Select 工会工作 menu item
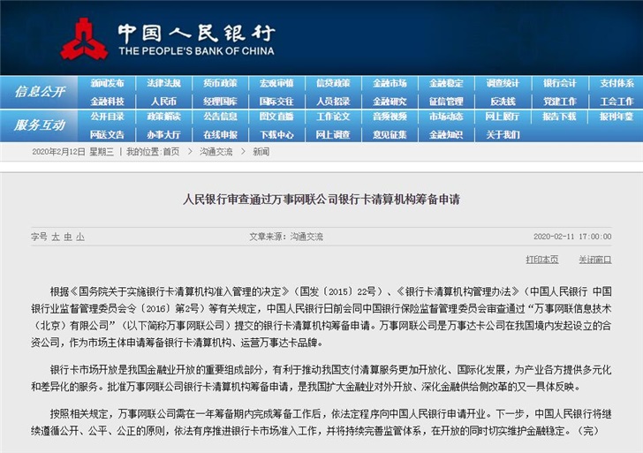643x453 pixels. tap(617, 102)
